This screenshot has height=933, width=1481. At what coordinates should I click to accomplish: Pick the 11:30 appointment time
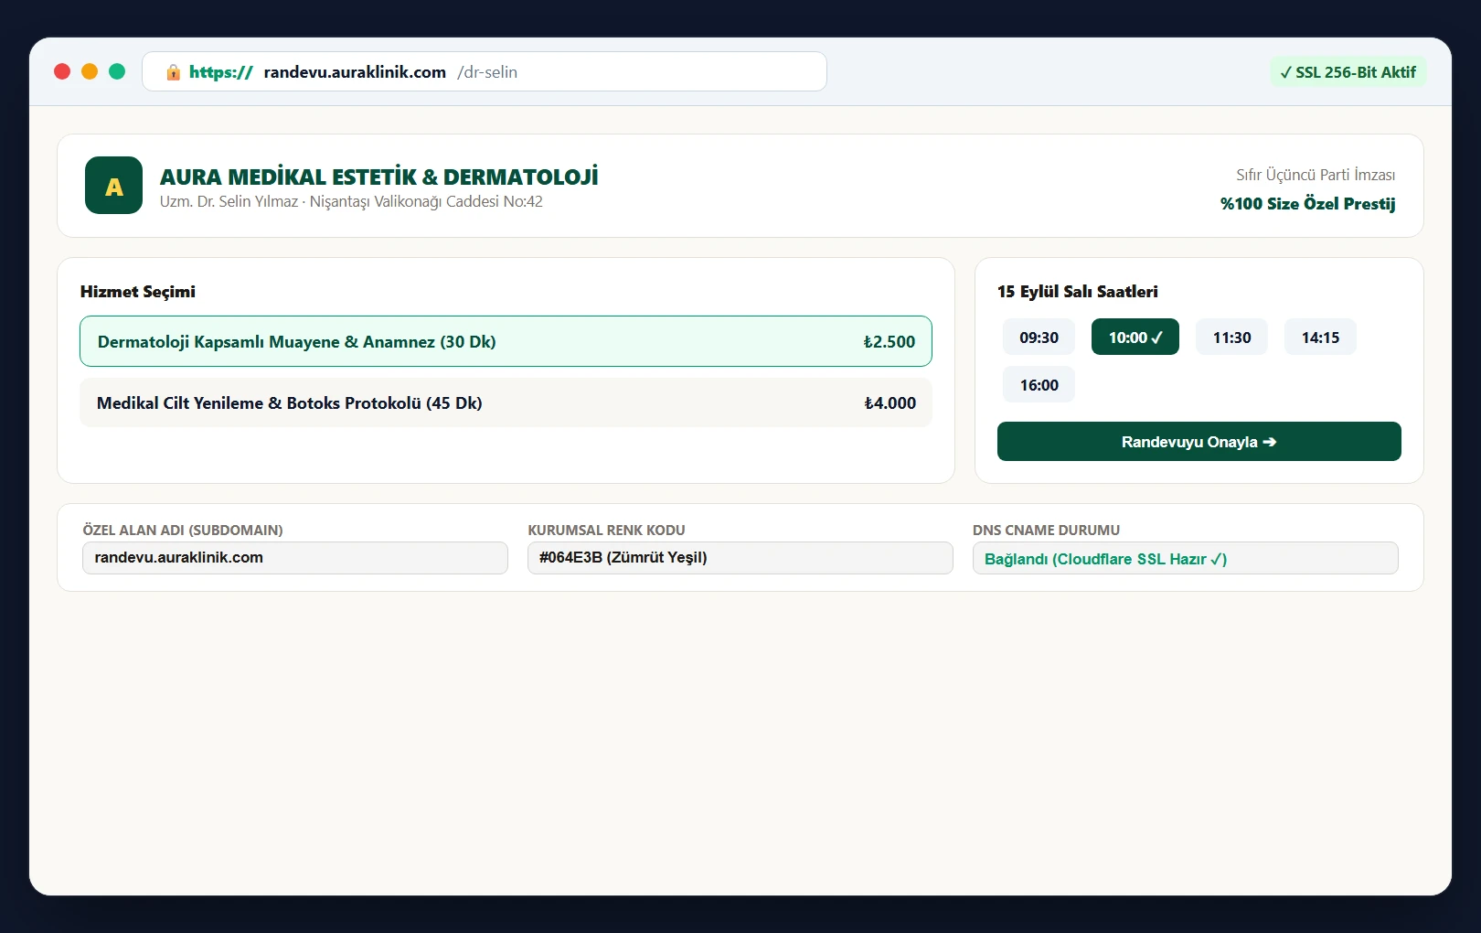1231,338
